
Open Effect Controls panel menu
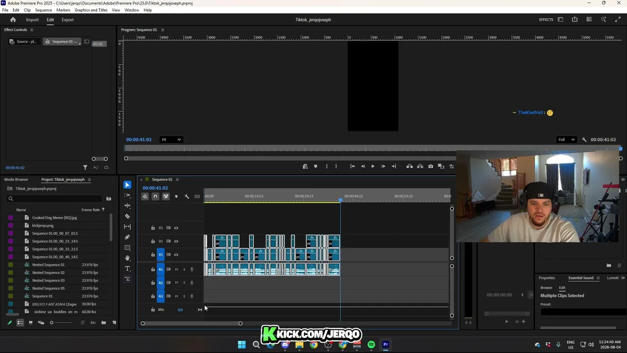(x=32, y=30)
